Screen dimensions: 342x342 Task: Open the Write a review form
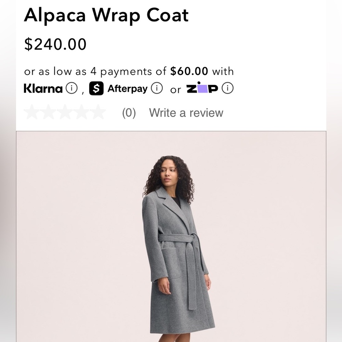coord(186,113)
